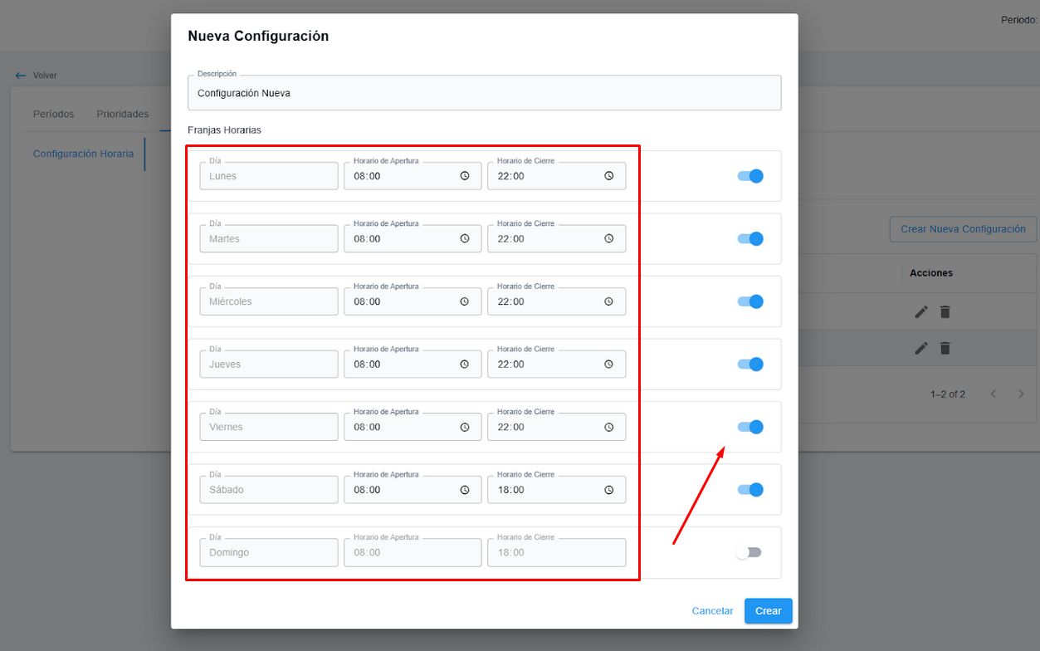This screenshot has height=651, width=1040.
Task: Open clock picker for Martes Horario de Cierre
Action: 608,239
